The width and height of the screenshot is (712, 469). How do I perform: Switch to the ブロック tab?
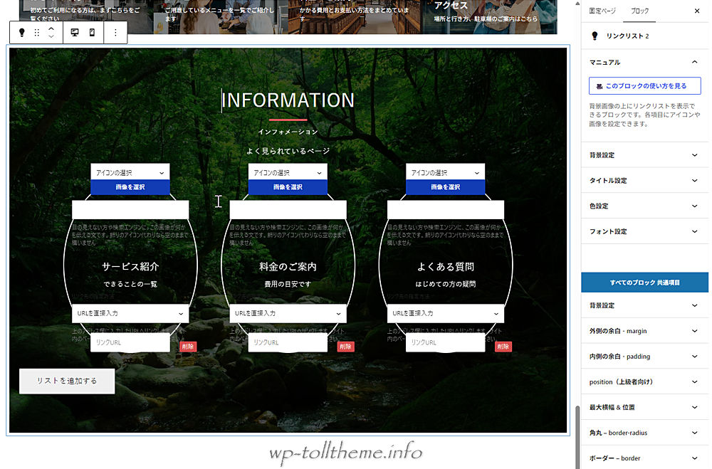(639, 11)
